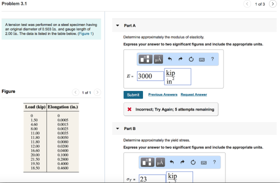This screenshot has height=183, width=280.
Task: Redo in Part B answer toolbar
Action: click(182, 162)
